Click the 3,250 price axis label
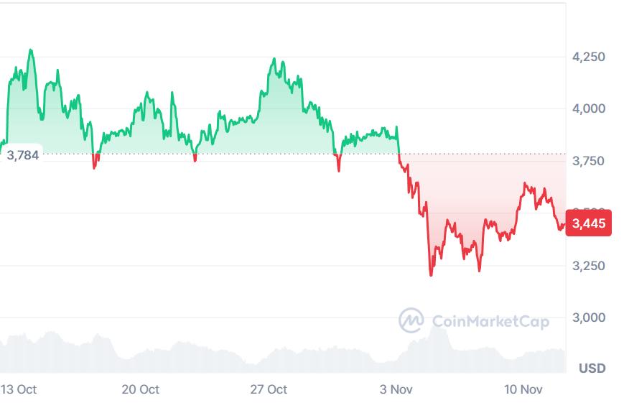 coord(589,265)
